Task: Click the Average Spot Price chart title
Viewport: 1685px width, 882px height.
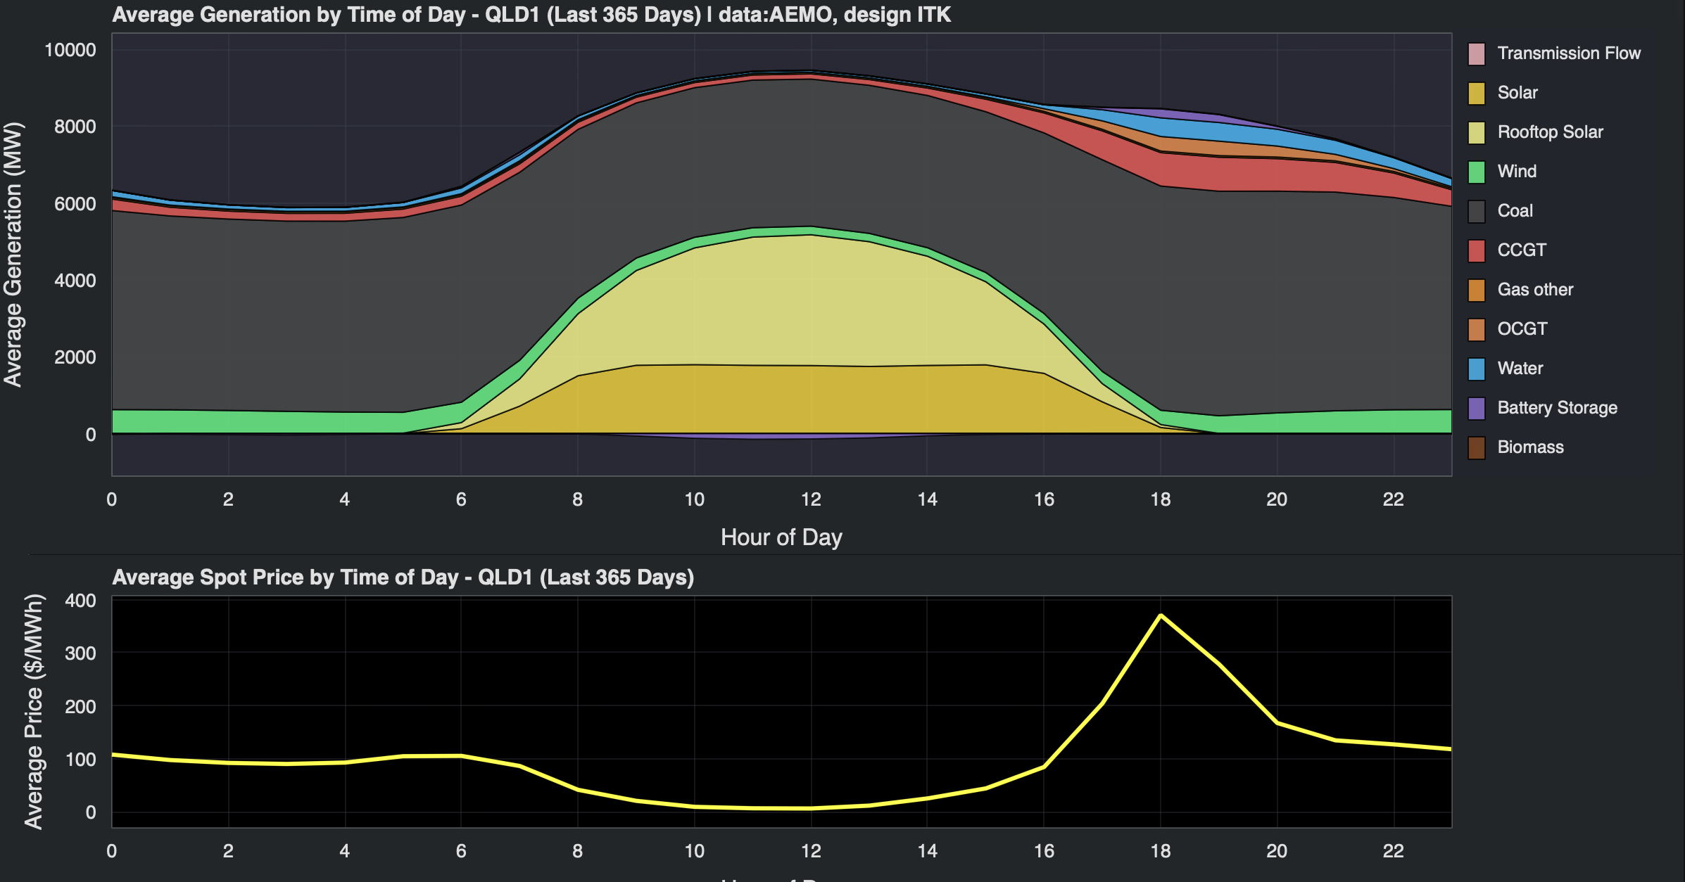Action: (x=403, y=577)
